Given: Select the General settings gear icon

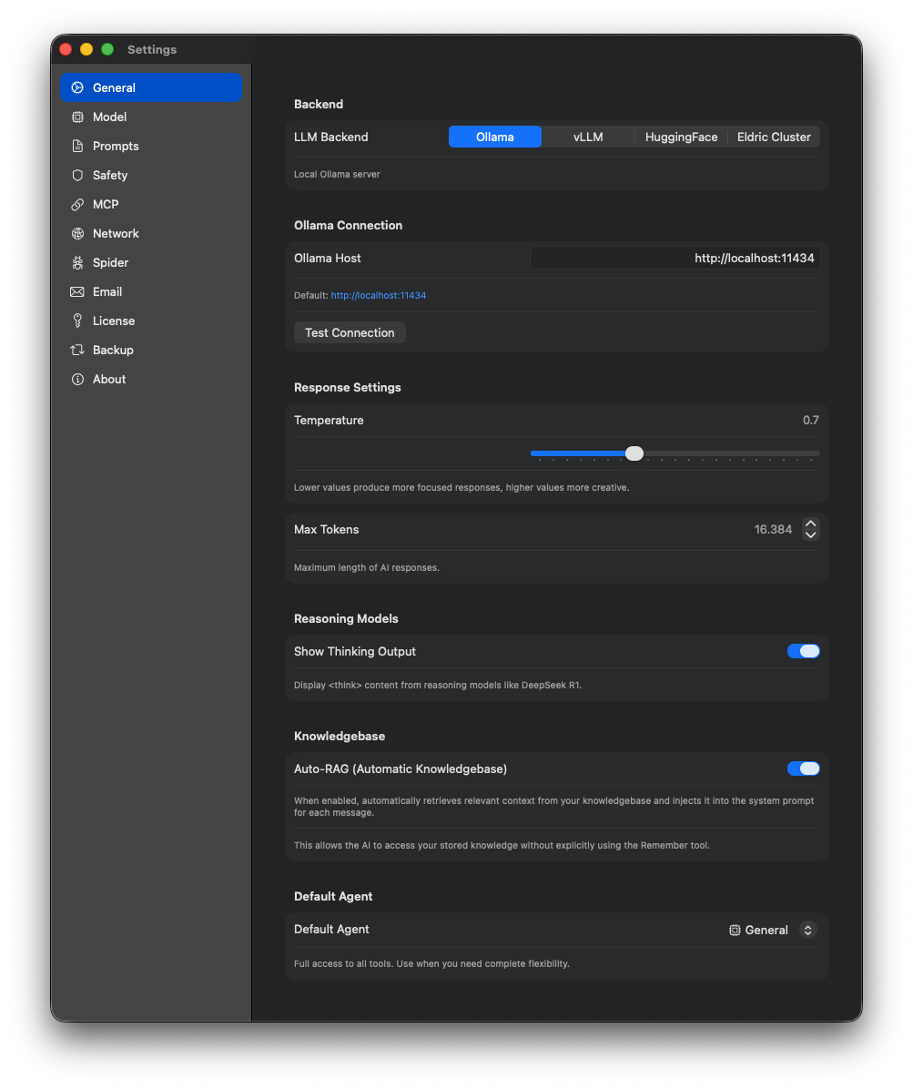Looking at the screenshot, I should click(x=77, y=87).
